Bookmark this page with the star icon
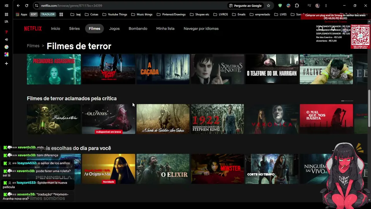The height and width of the screenshot is (209, 371). (268, 6)
